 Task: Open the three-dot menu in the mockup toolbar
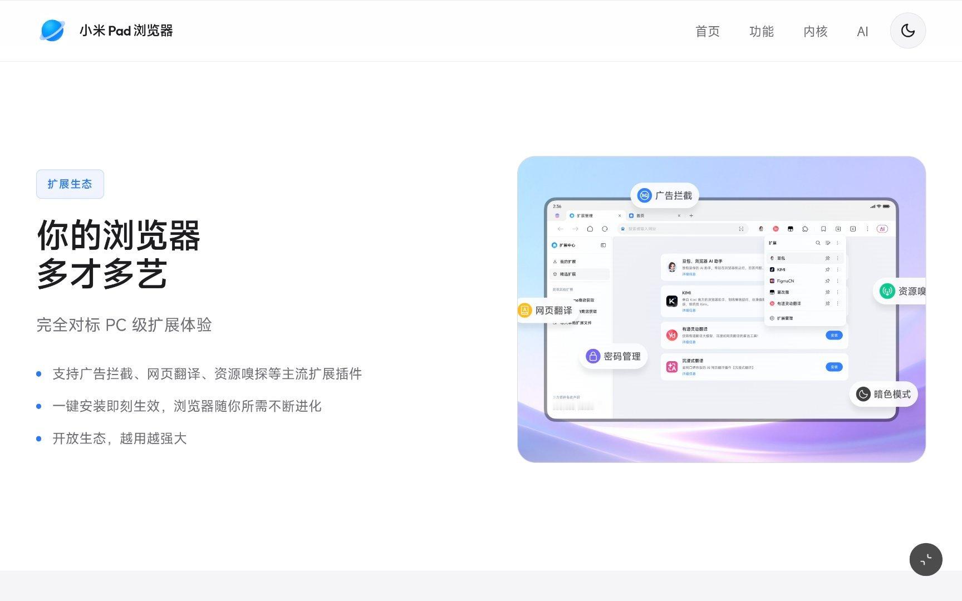(867, 229)
